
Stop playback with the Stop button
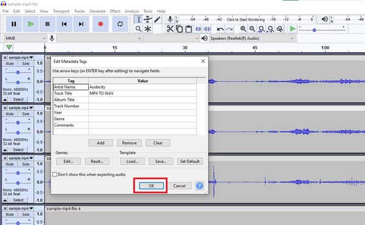point(47,24)
